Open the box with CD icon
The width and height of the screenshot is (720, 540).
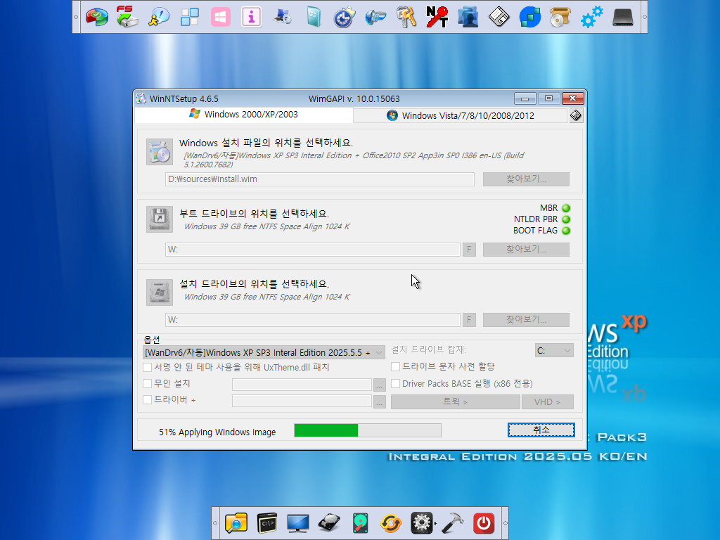560,17
